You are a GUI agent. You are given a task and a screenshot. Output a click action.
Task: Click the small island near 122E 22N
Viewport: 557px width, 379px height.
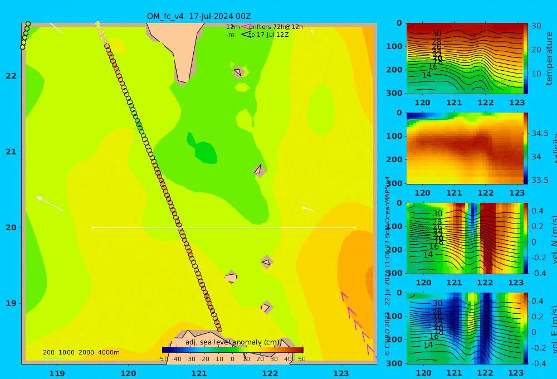pyautogui.click(x=238, y=72)
